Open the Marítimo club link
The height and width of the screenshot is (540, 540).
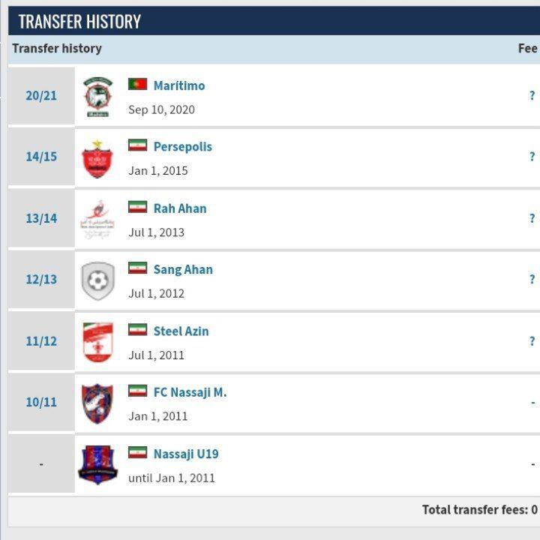178,85
